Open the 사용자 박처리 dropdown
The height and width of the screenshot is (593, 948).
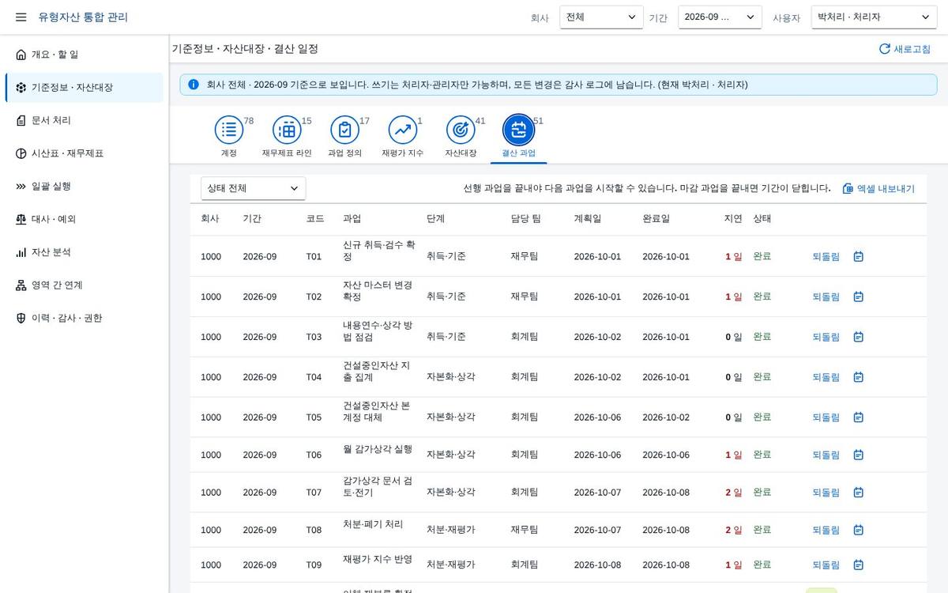tap(874, 17)
